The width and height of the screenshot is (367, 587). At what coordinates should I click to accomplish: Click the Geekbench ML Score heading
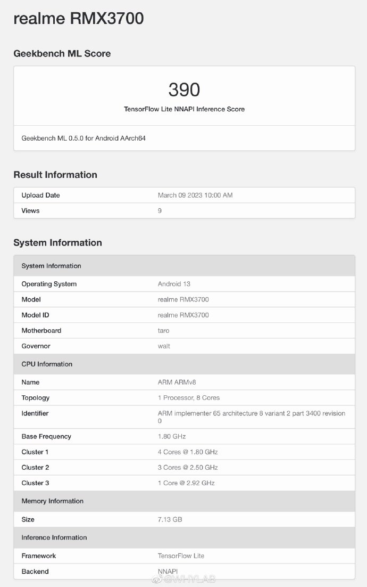62,53
